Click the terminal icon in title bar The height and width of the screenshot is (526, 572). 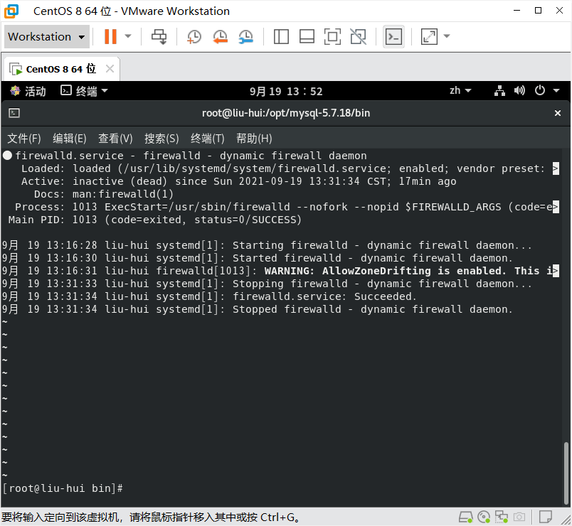(14, 113)
